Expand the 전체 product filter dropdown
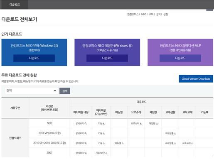214x159 pixels. (x=31, y=91)
